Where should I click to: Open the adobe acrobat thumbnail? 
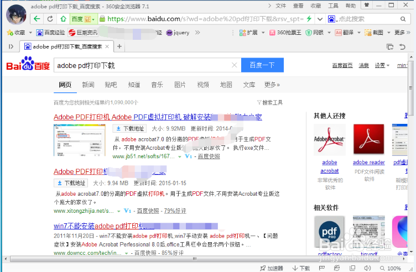tap(330, 139)
